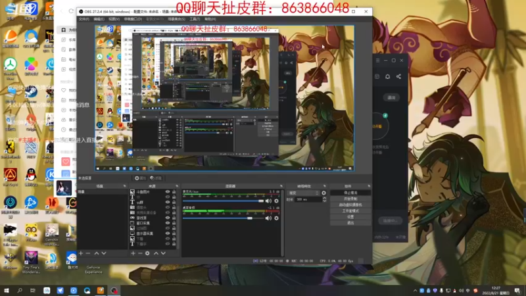
Task: Click the 开始录制 button
Action: [350, 199]
